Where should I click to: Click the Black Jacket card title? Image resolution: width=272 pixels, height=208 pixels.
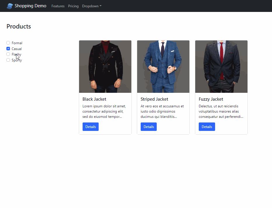tap(94, 99)
